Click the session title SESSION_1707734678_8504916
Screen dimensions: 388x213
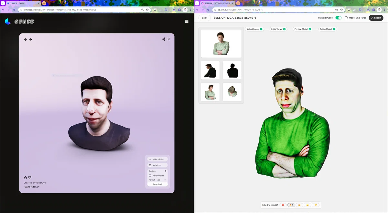235,18
